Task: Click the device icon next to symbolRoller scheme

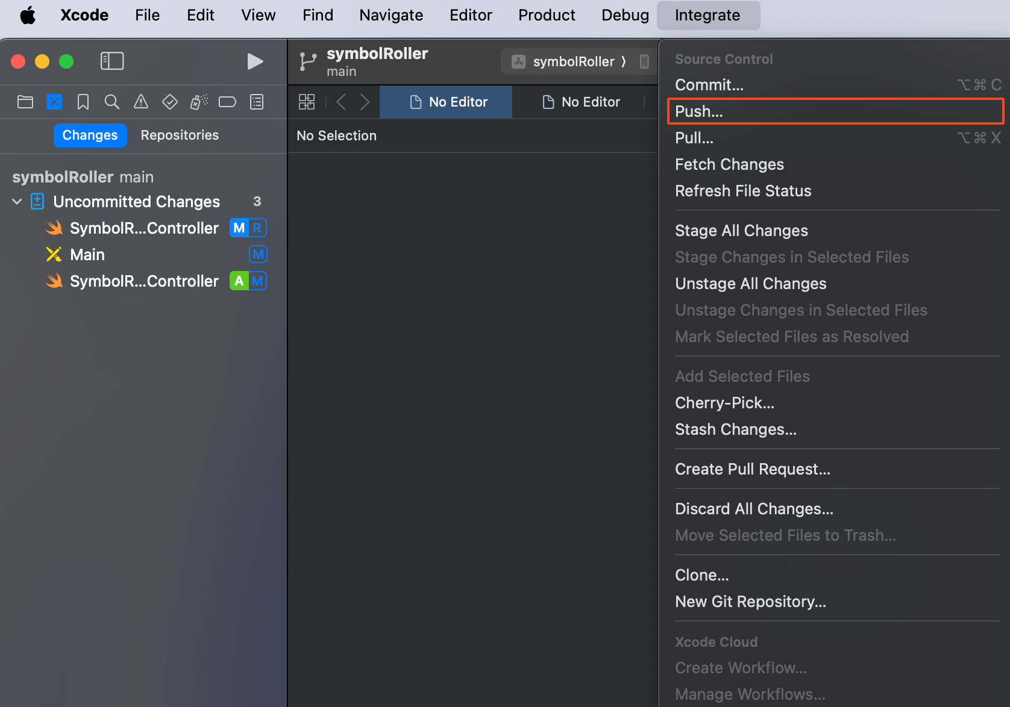Action: pos(644,61)
